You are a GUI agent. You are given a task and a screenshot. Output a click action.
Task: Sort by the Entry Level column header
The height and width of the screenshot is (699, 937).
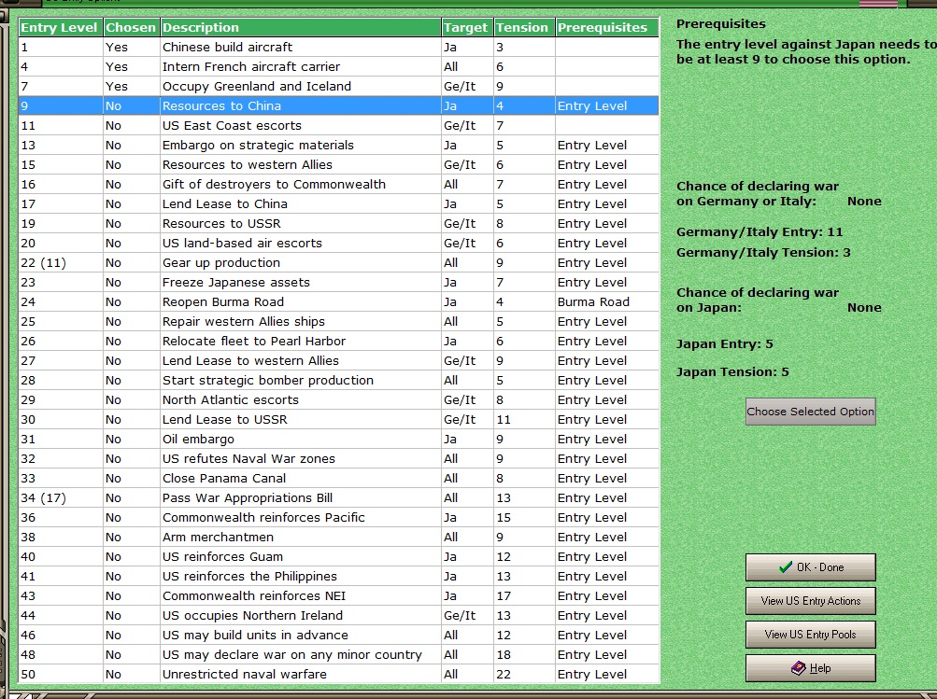[x=61, y=27]
